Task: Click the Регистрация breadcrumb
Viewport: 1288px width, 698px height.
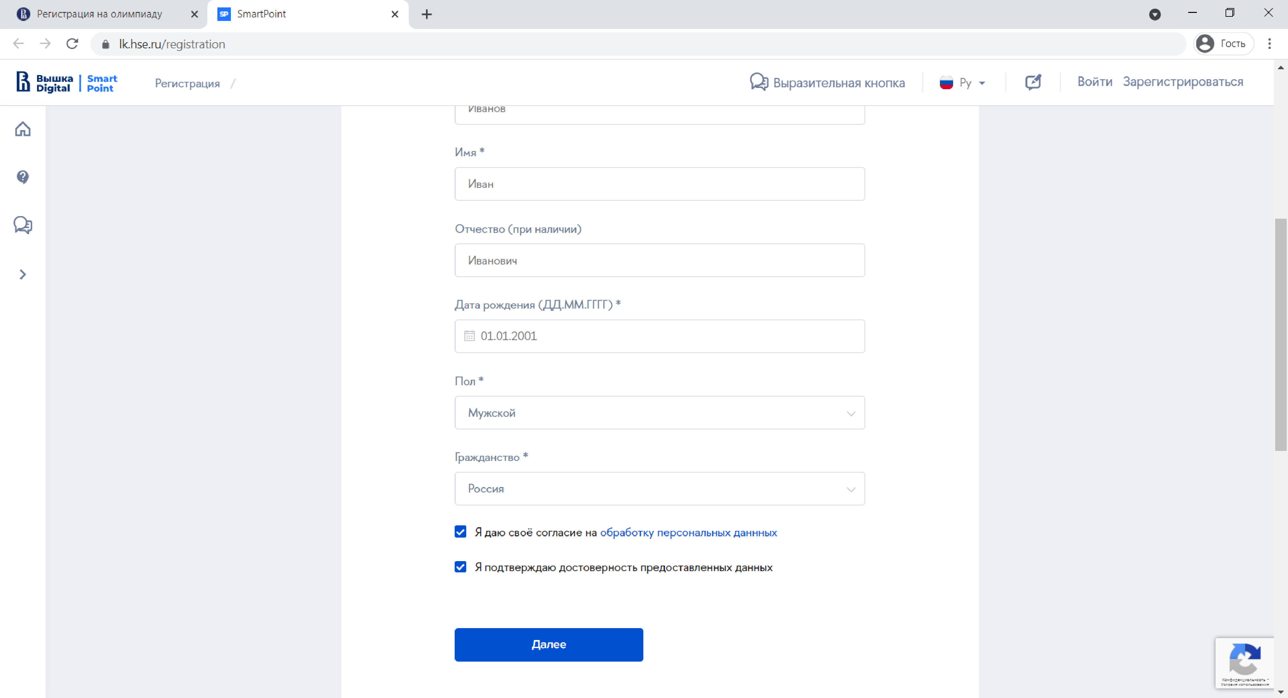Action: (187, 83)
